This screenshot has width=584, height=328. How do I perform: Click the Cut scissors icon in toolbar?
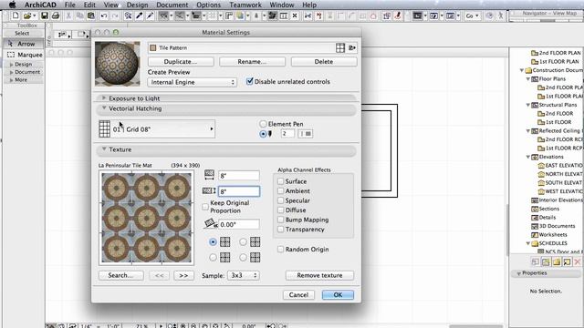[x=68, y=15]
